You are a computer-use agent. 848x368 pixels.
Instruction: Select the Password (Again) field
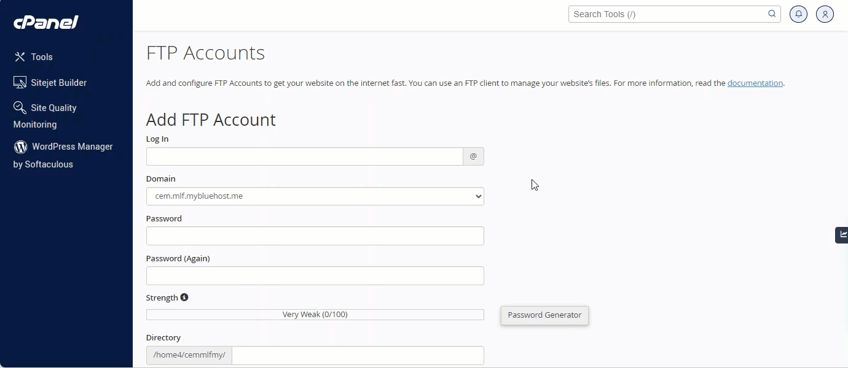coord(315,275)
